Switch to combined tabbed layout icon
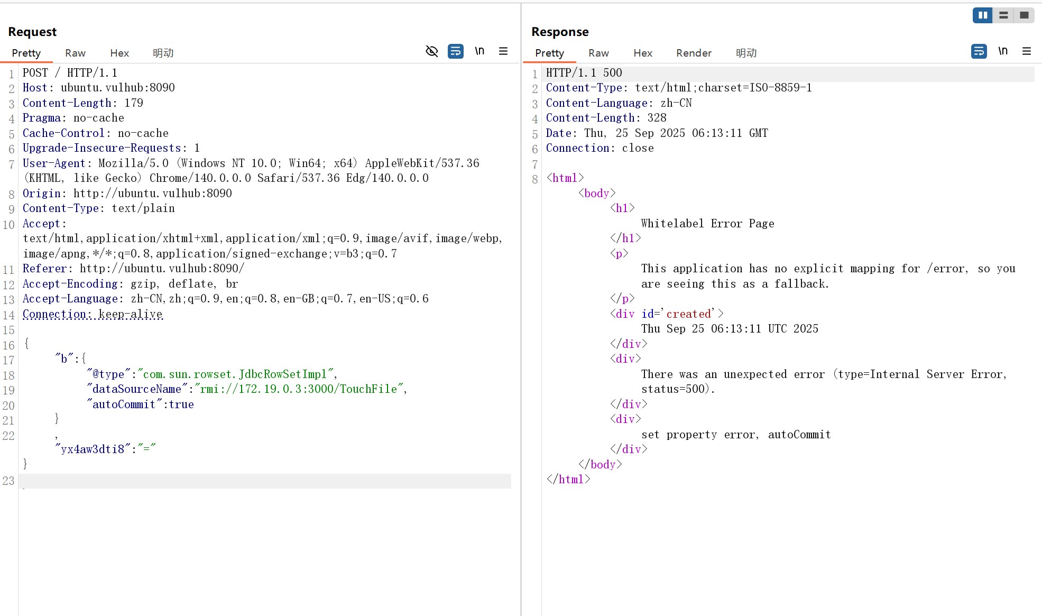Screen dimensions: 1042x616 pyautogui.click(x=1024, y=15)
